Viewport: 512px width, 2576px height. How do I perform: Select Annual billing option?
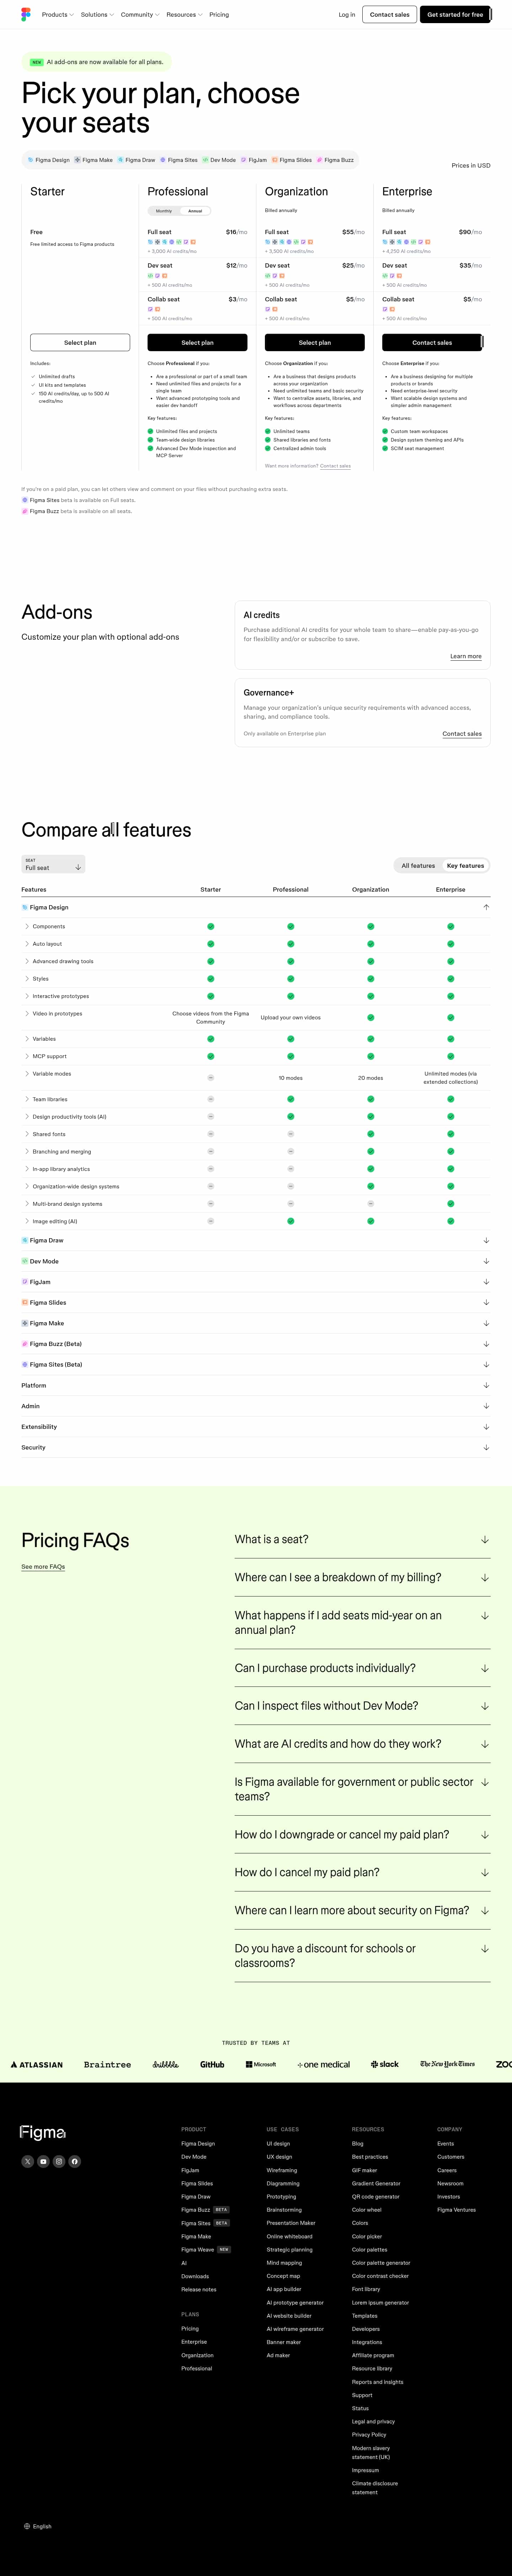click(x=195, y=211)
